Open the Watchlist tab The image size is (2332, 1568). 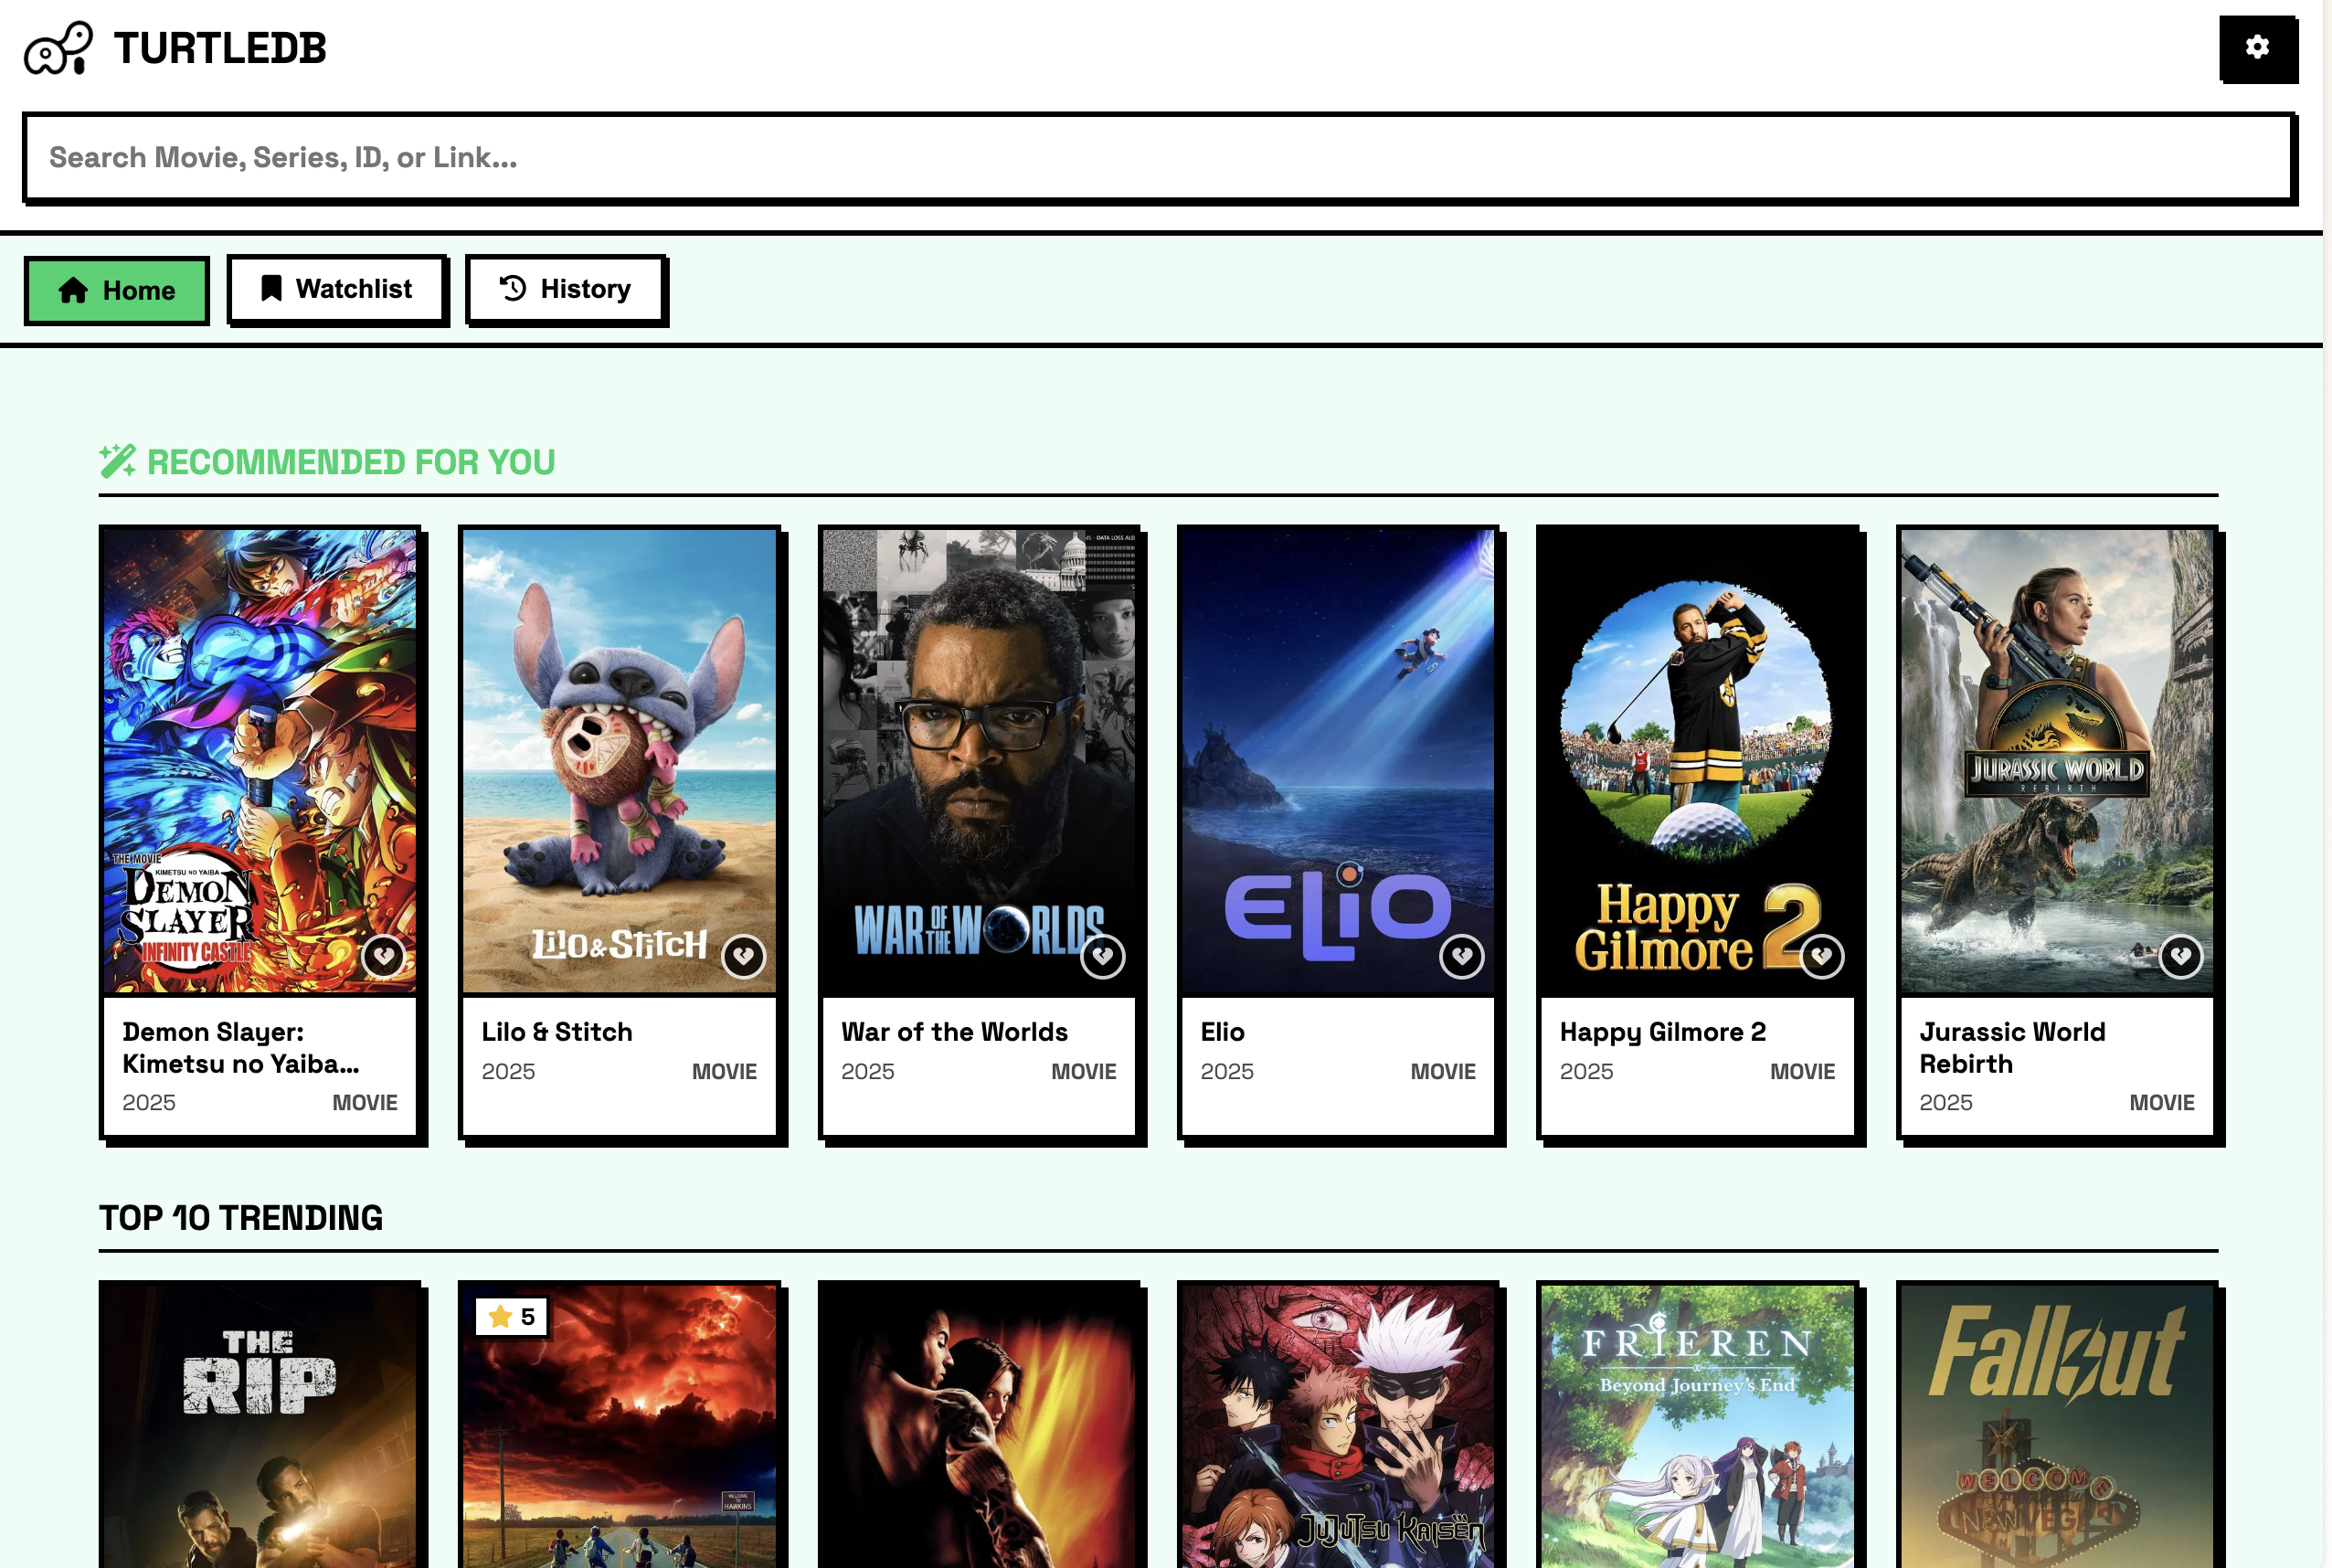pos(337,289)
